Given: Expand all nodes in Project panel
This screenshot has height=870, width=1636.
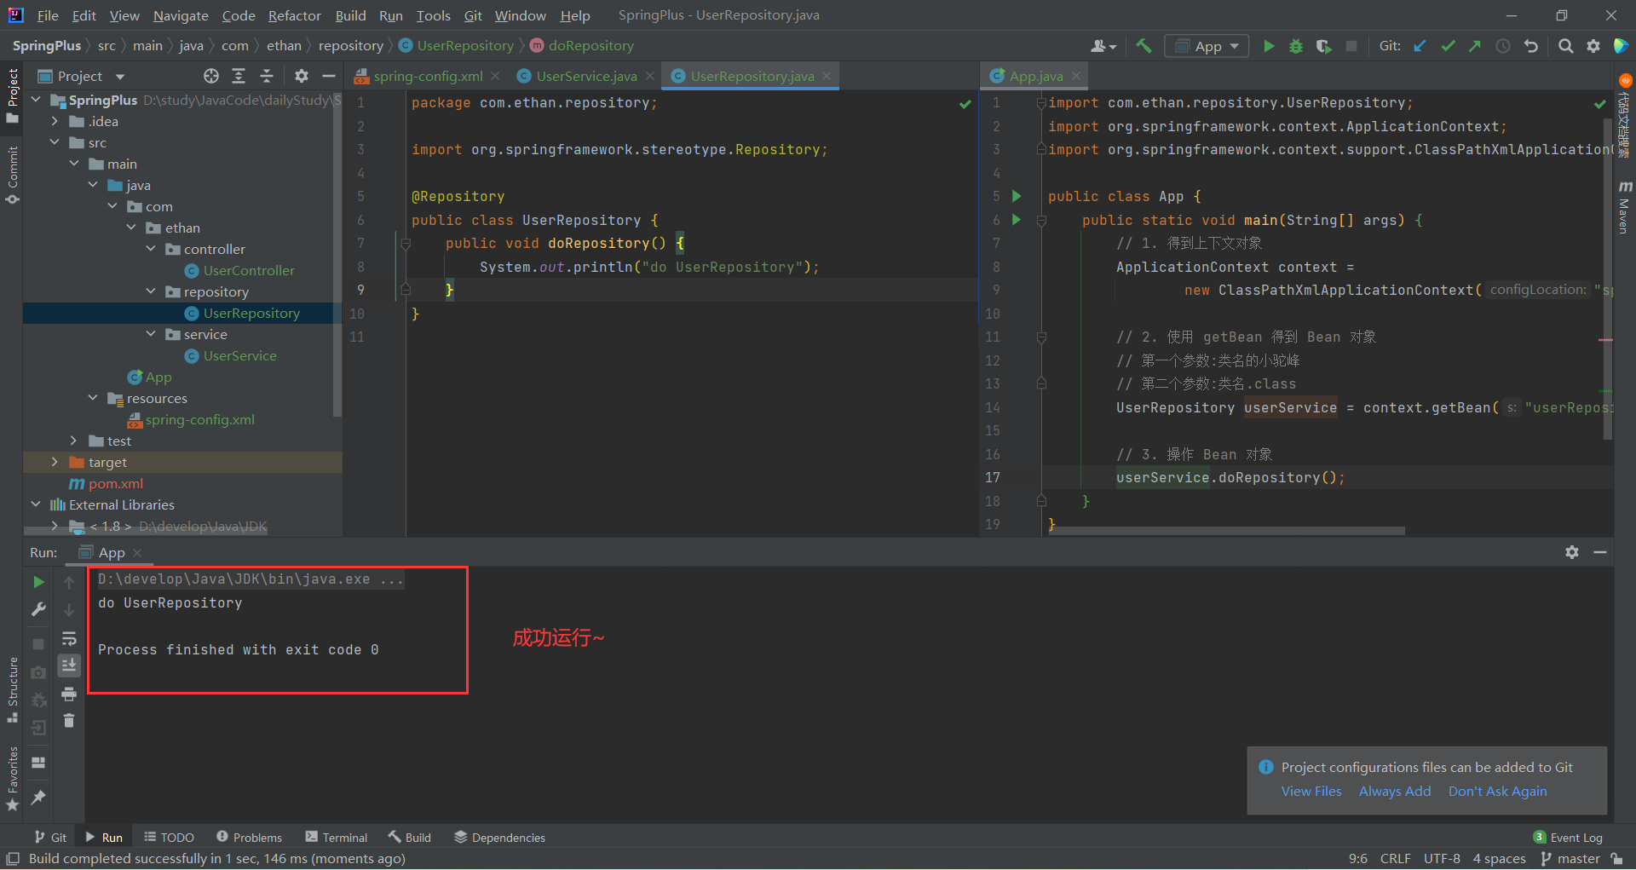Looking at the screenshot, I should (x=239, y=76).
